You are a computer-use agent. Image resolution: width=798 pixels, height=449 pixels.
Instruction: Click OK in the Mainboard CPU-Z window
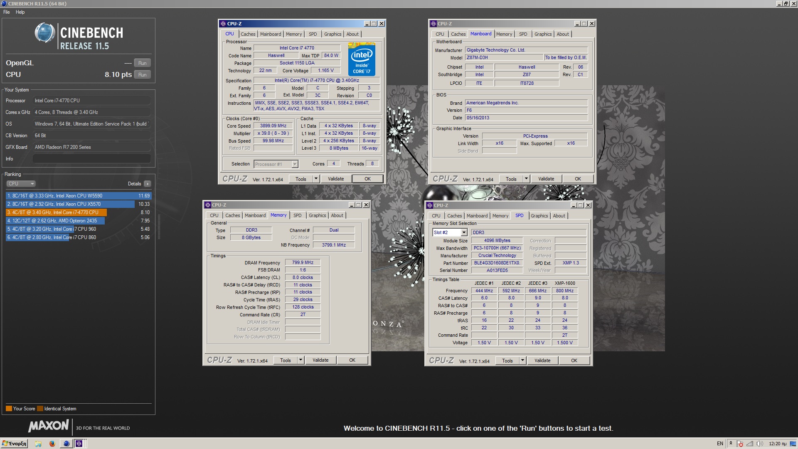click(x=578, y=179)
